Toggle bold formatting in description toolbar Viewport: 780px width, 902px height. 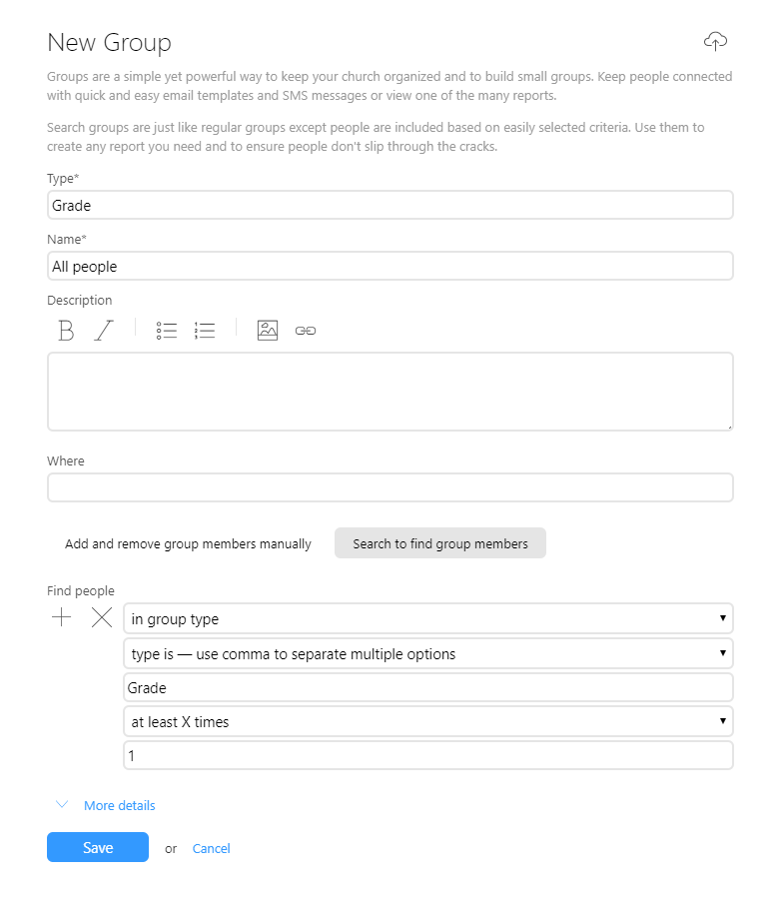[x=66, y=331]
